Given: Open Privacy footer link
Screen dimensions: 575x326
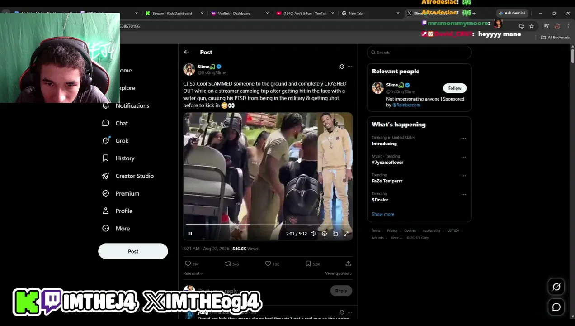Looking at the screenshot, I should [392, 230].
